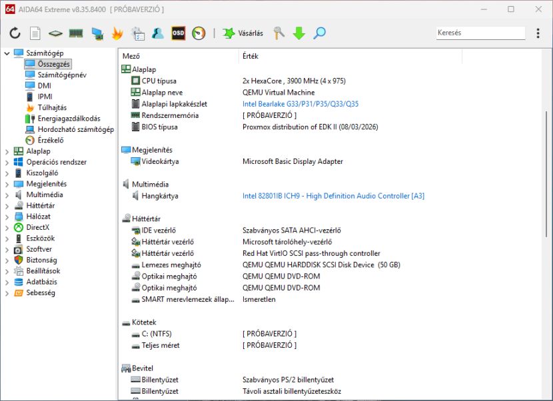Open the wrench tools toolbar icon
The height and width of the screenshot is (401, 553).
pos(278,33)
